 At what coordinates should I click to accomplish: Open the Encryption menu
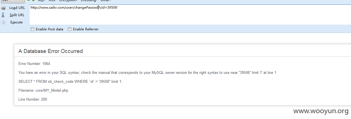tap(69, 1)
